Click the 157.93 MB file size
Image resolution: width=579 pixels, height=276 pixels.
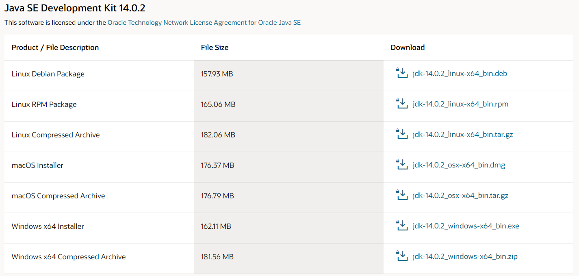click(217, 74)
